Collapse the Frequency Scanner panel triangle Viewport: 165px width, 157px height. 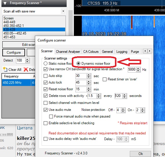click(x=5, y=3)
